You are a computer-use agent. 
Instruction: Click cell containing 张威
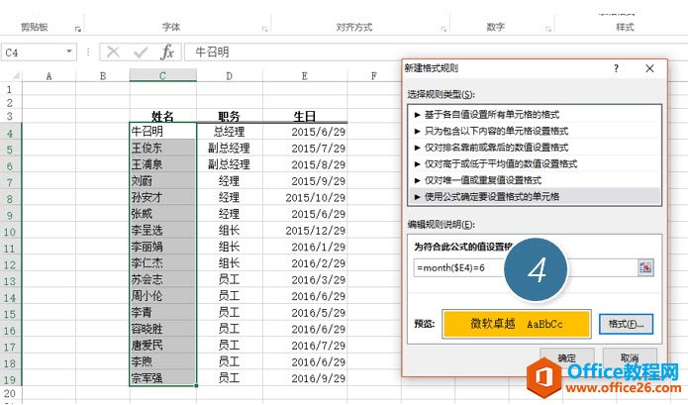(x=162, y=214)
